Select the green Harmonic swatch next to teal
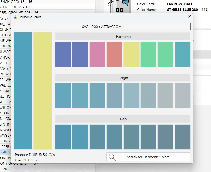Viewport: 211px width, 172px height. pos(166,55)
